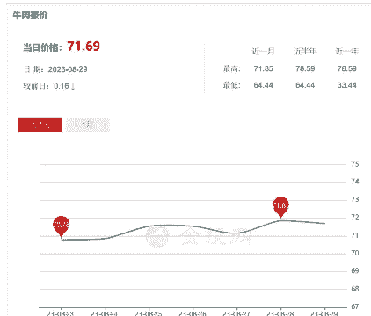Click the 近半年 highest value 78.59
Screen dimensions: 371x316
pyautogui.click(x=305, y=68)
